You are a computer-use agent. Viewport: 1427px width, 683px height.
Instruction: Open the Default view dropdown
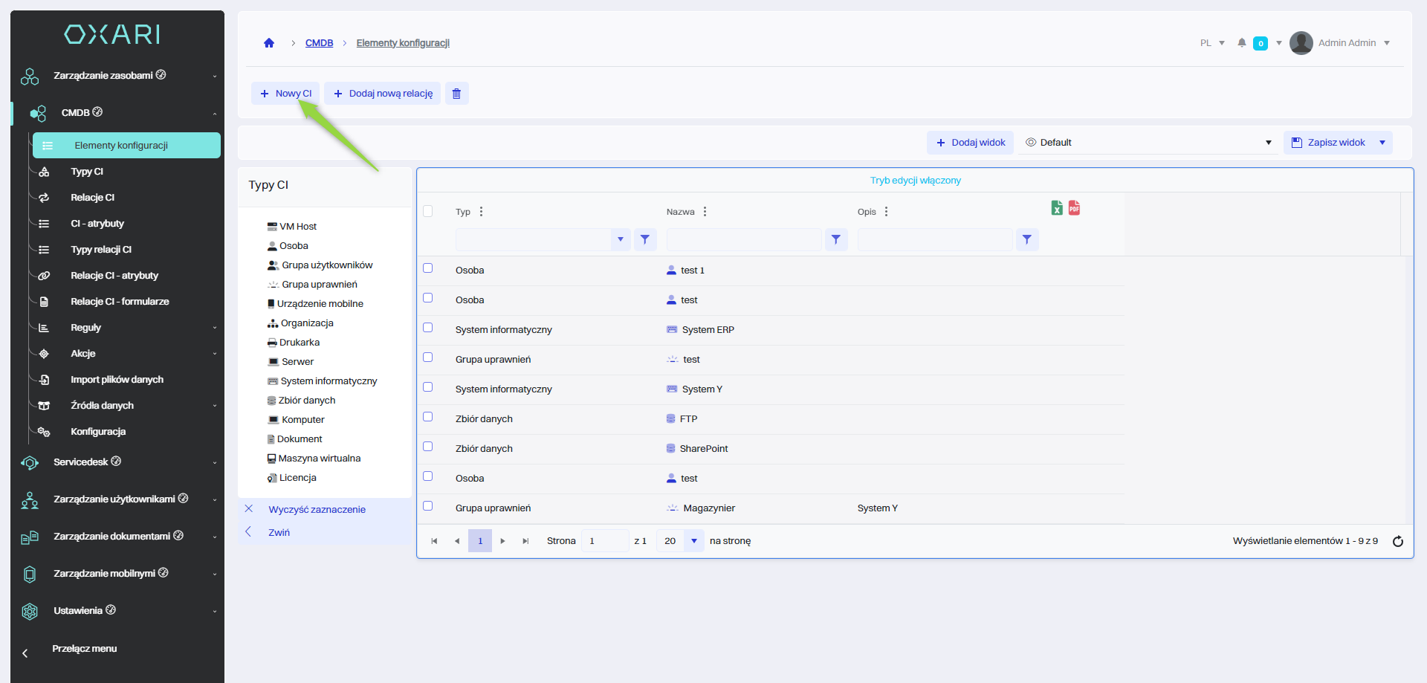pos(1148,143)
